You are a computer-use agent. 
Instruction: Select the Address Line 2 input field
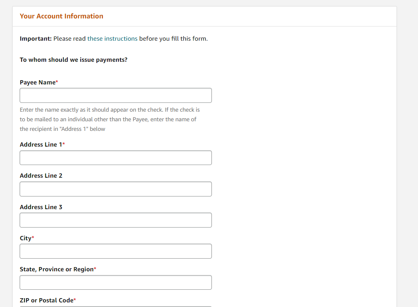pos(115,189)
